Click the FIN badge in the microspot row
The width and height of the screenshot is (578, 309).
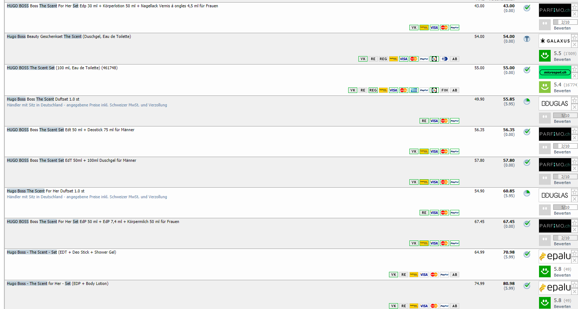pyautogui.click(x=444, y=90)
